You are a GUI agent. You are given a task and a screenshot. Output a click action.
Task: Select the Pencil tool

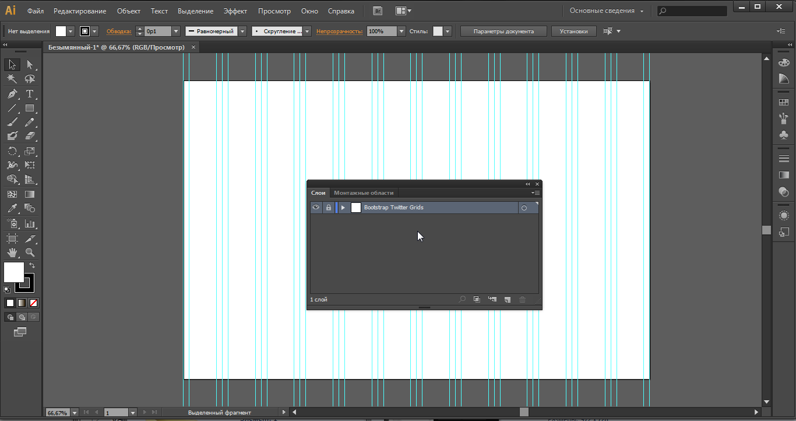(30, 122)
